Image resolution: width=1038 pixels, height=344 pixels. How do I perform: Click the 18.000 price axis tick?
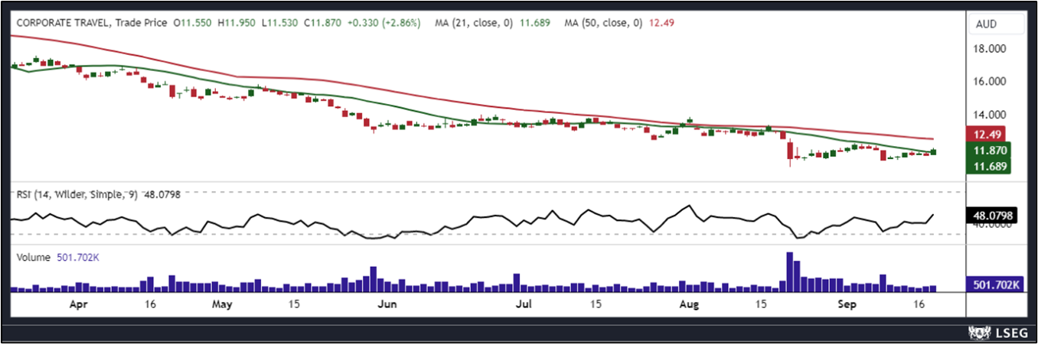click(x=990, y=49)
